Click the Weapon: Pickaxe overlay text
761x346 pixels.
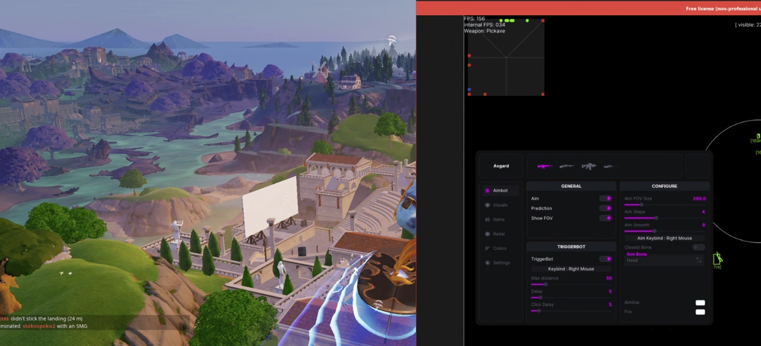point(485,30)
